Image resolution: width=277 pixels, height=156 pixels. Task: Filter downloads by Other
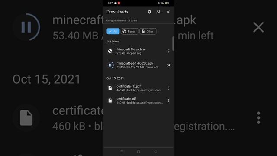pyautogui.click(x=148, y=31)
